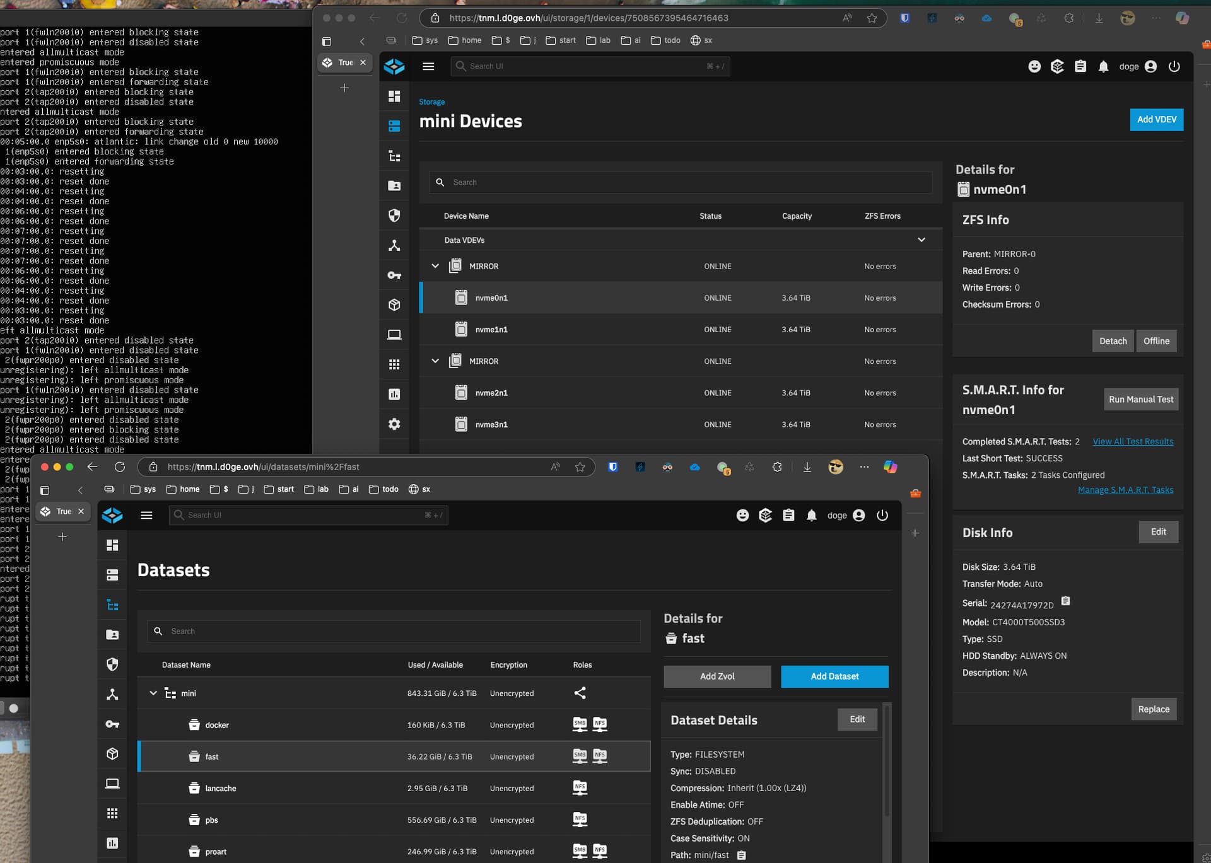Collapse the second MIRROR vdev
This screenshot has height=863, width=1211.
tap(435, 361)
